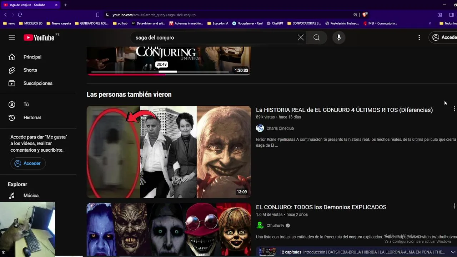Open YouTube settings three-dot menu in header
This screenshot has width=457, height=257.
419,37
